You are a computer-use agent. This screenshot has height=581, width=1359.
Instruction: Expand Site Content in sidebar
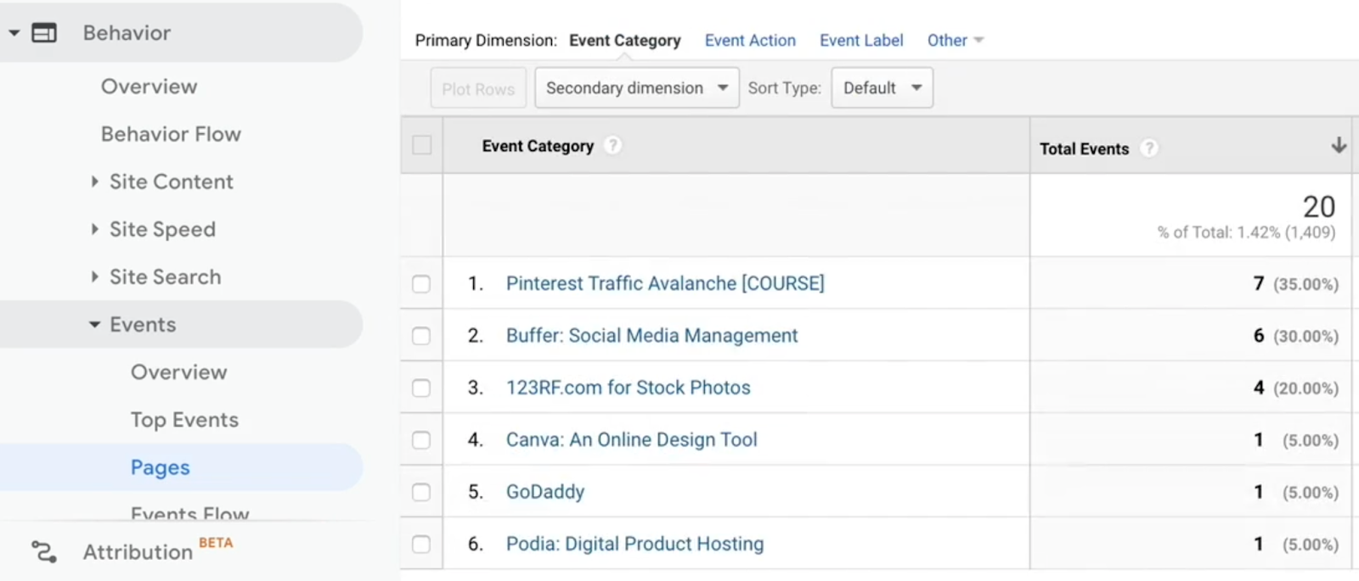coord(94,182)
